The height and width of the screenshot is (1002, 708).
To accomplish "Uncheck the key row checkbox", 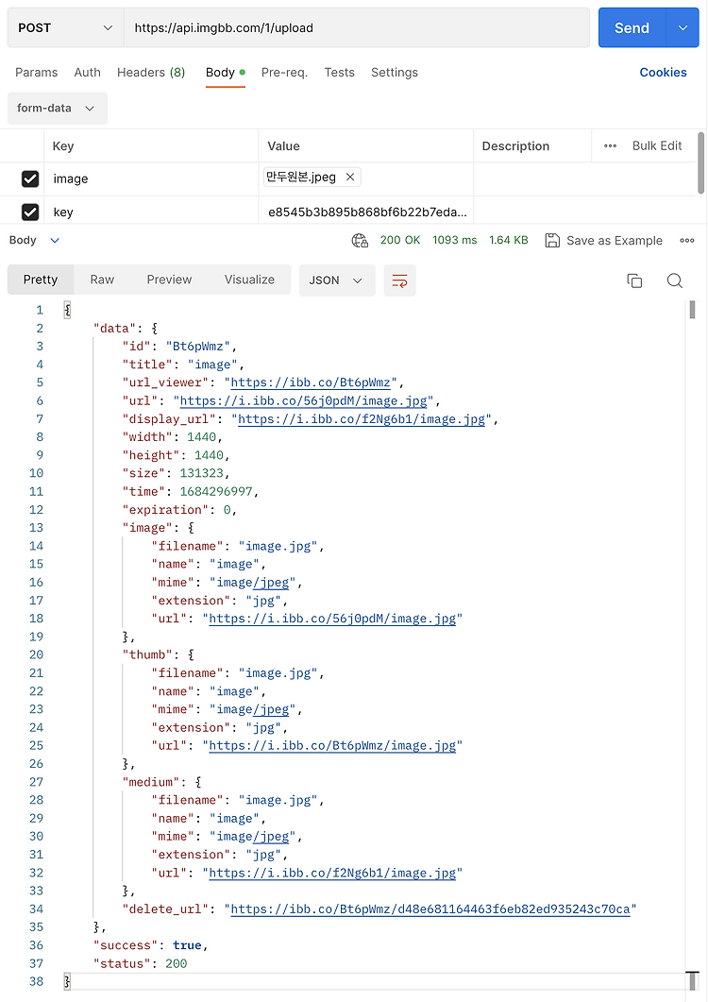I will point(30,212).
